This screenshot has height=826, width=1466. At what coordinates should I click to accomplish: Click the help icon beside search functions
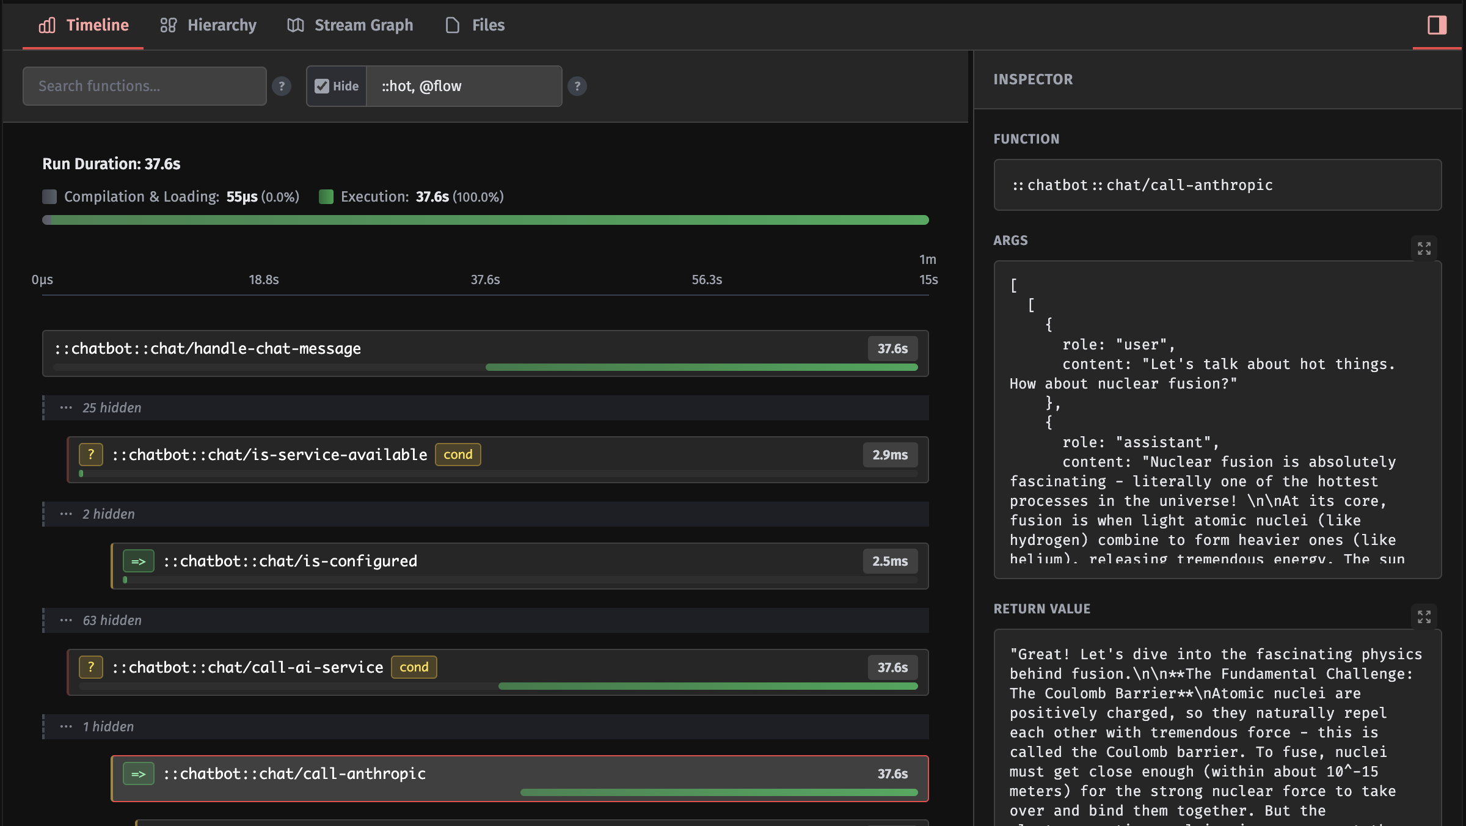[282, 86]
